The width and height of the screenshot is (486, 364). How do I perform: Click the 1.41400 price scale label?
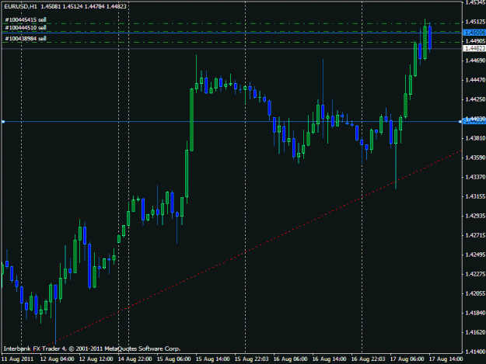[x=475, y=352]
